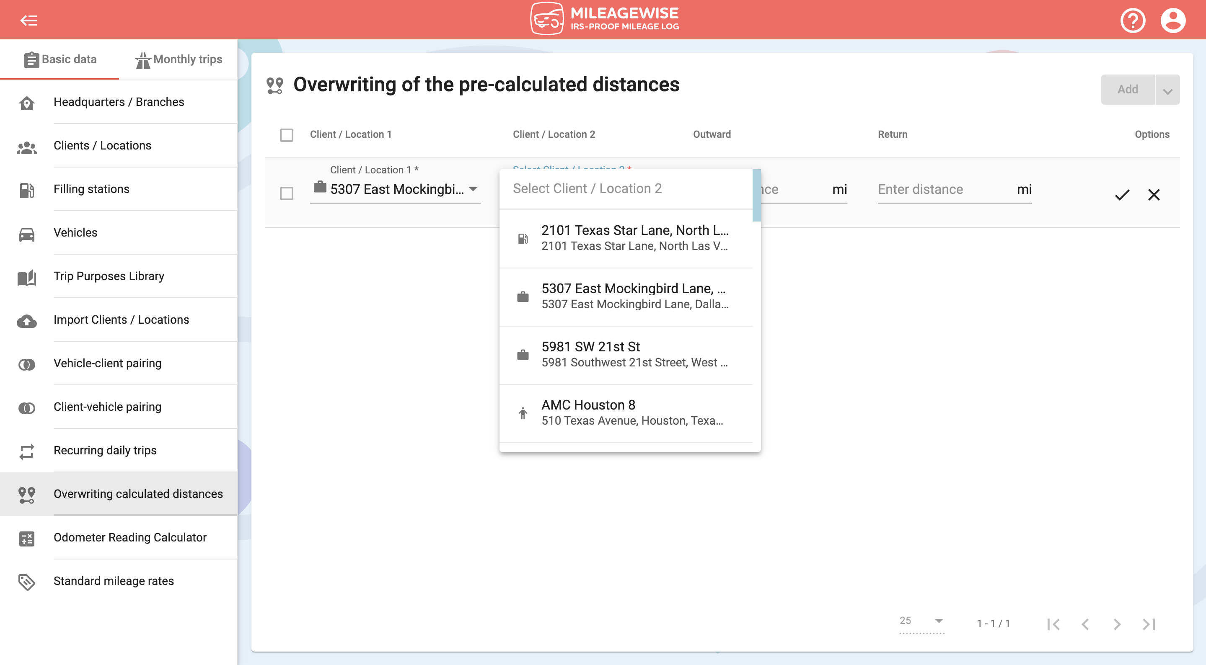This screenshot has width=1206, height=665.
Task: Cancel the row edit with the X icon
Action: 1154,194
